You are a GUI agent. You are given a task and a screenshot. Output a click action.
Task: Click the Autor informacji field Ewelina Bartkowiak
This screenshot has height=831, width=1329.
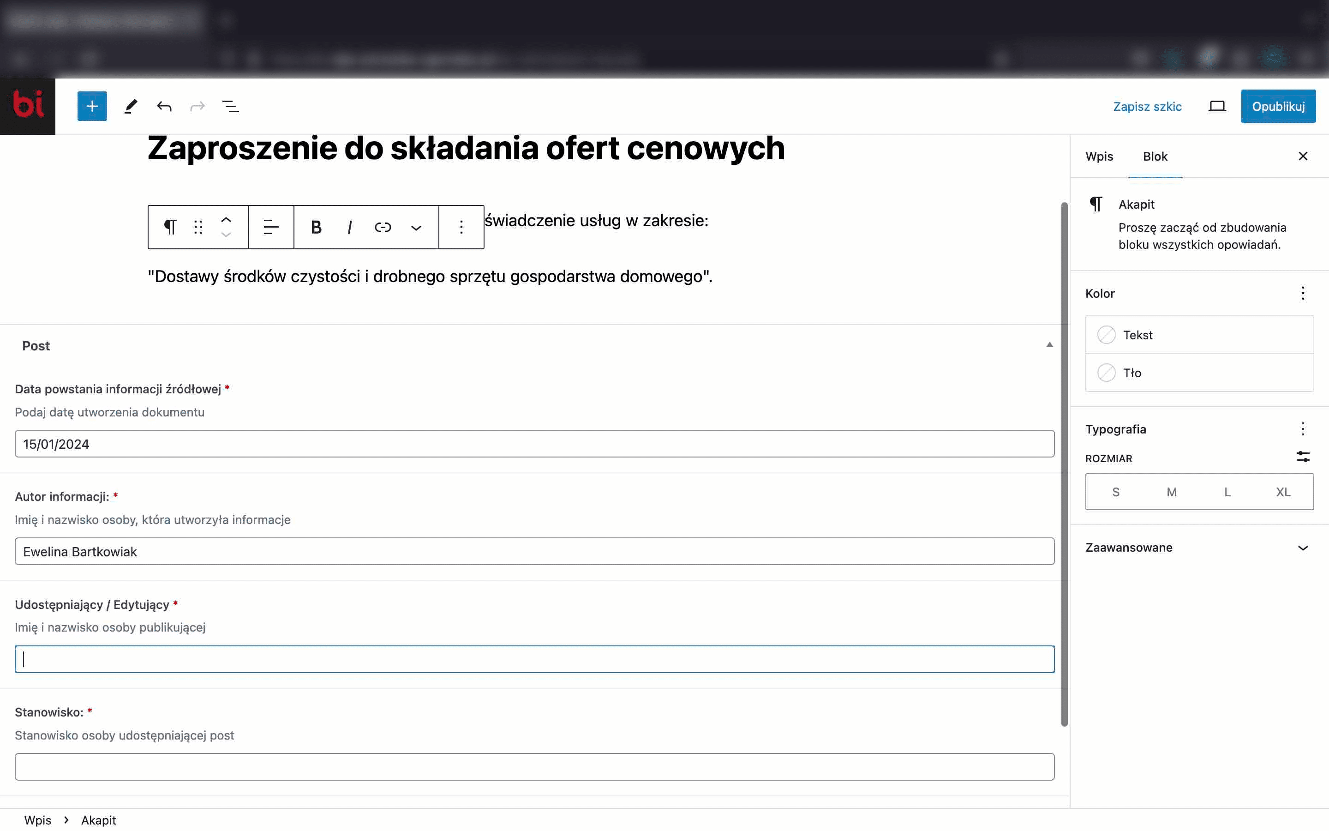point(534,551)
